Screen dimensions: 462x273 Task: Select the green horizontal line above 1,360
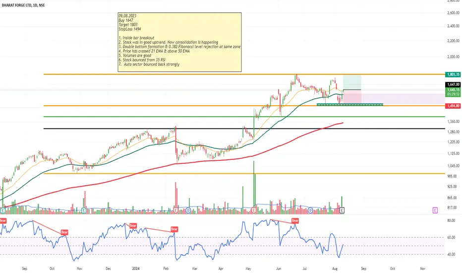coord(244,117)
